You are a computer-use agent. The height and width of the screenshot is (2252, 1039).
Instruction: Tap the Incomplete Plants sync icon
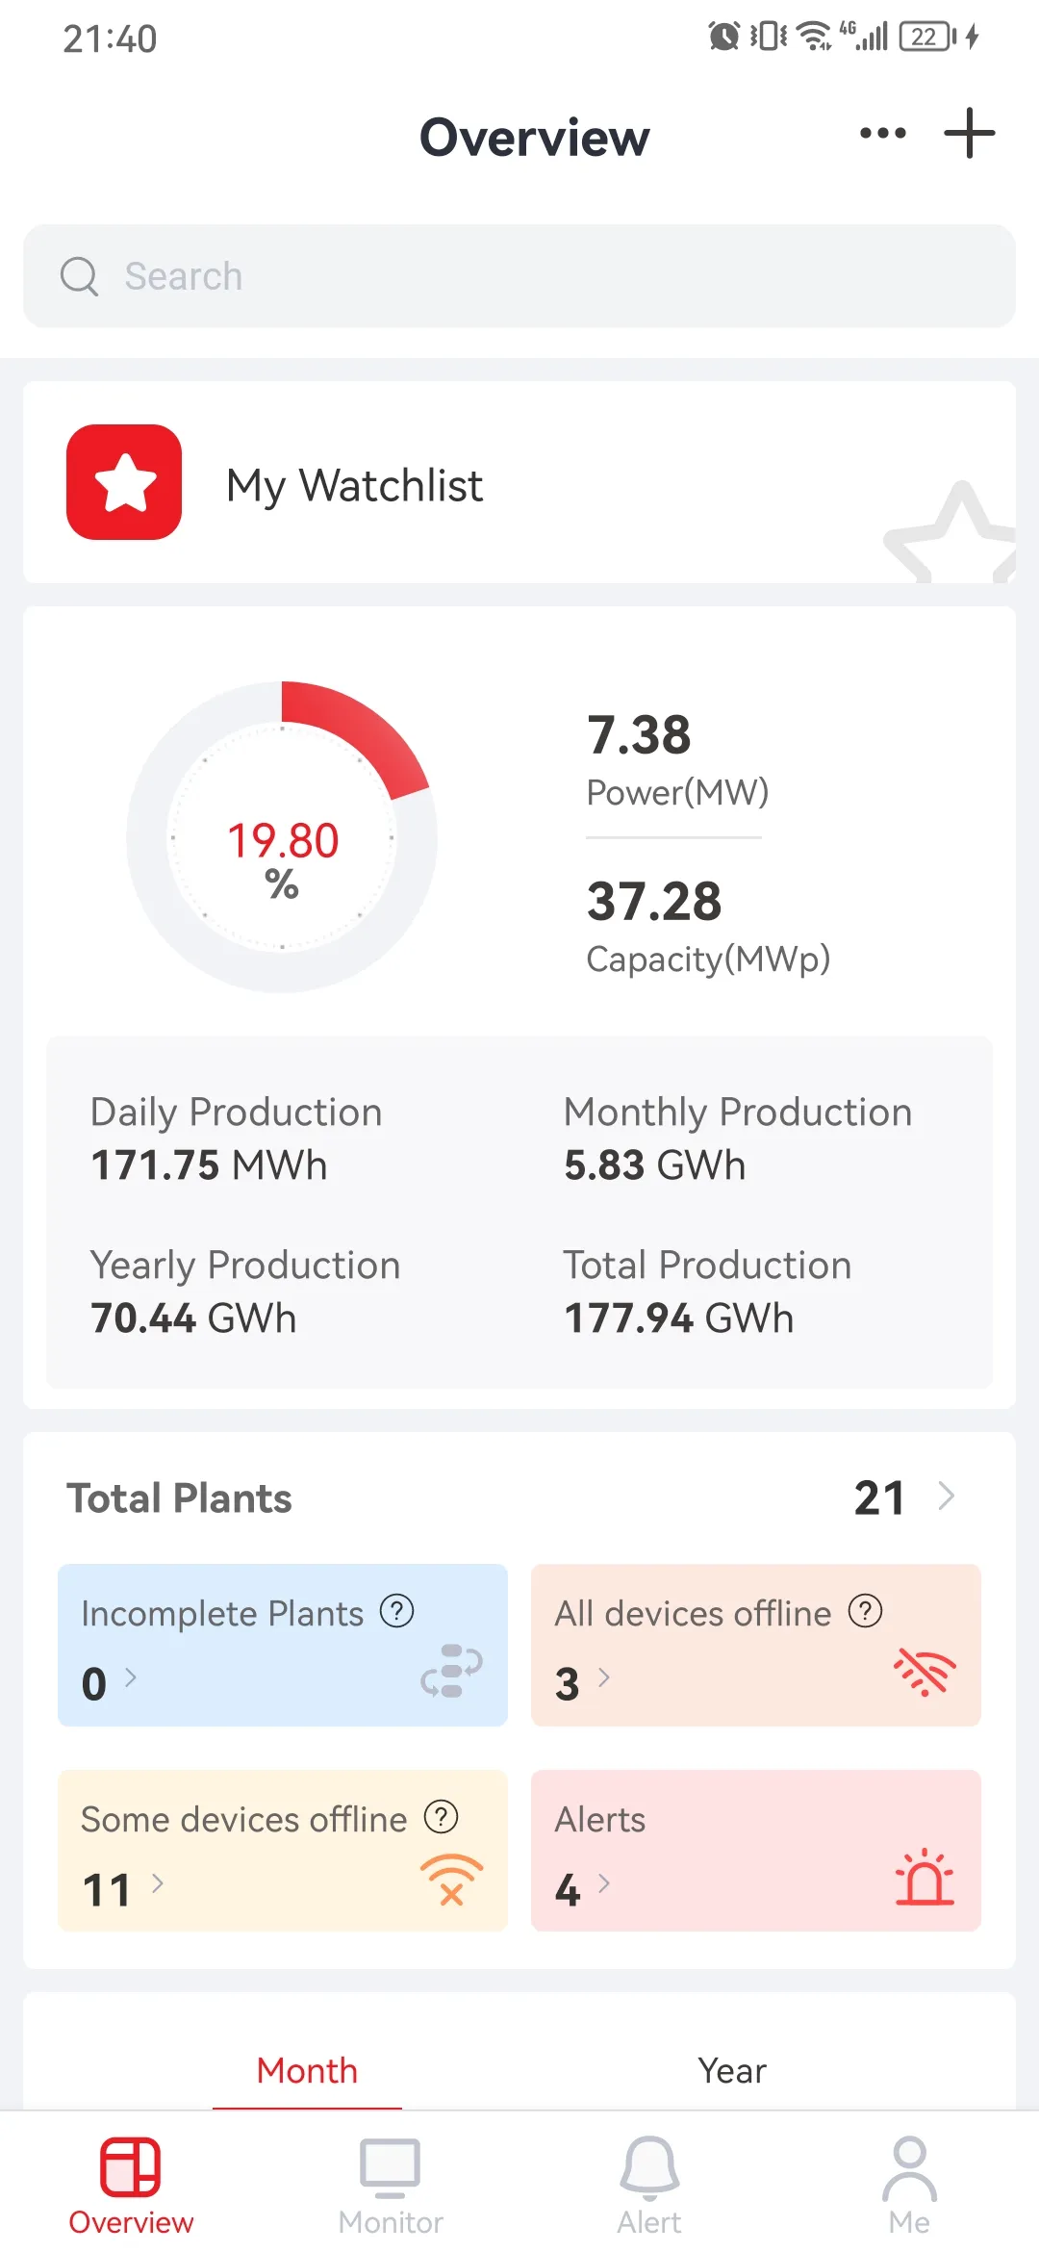[451, 1671]
